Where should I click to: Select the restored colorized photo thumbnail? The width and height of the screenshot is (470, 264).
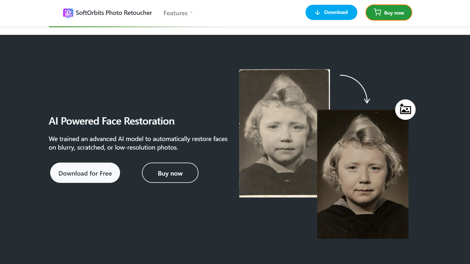tap(363, 174)
